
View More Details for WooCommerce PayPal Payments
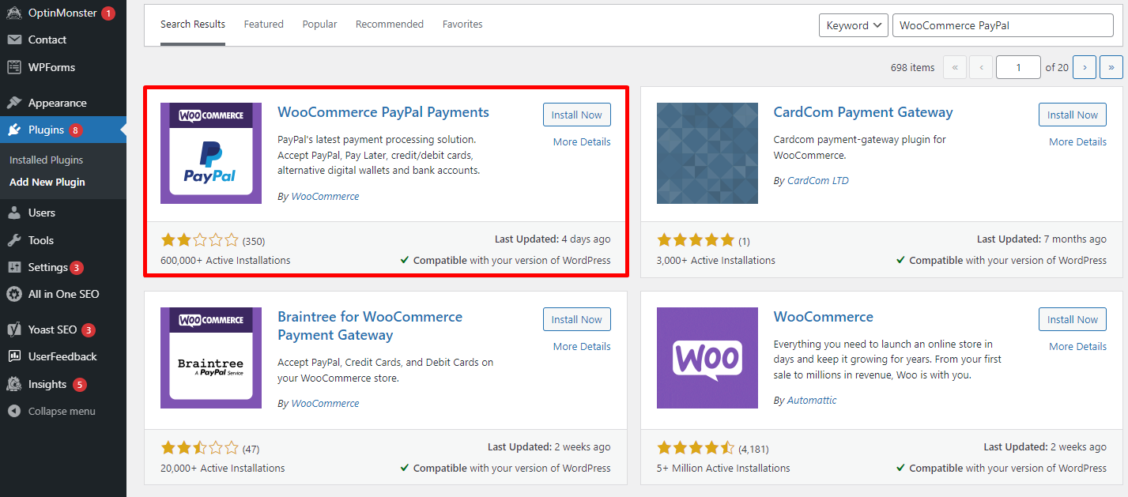(x=582, y=142)
